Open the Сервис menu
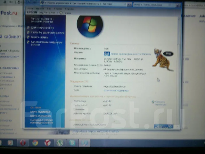 tap(58, 9)
